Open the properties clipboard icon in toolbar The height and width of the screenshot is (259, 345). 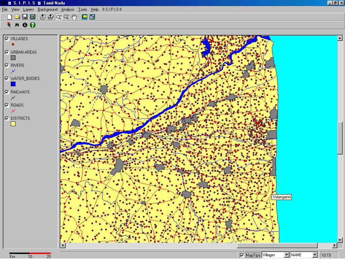[x=92, y=17]
